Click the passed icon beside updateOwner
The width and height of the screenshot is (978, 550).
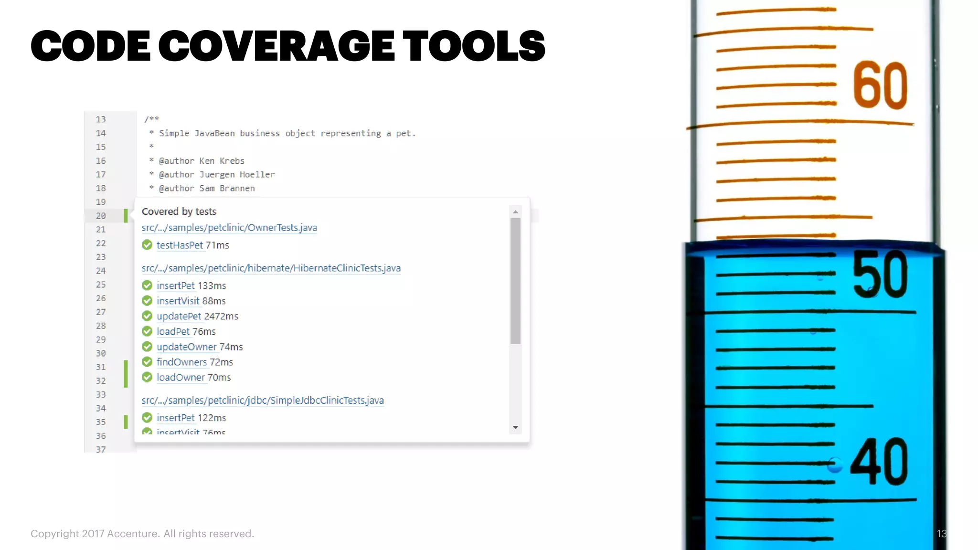147,347
